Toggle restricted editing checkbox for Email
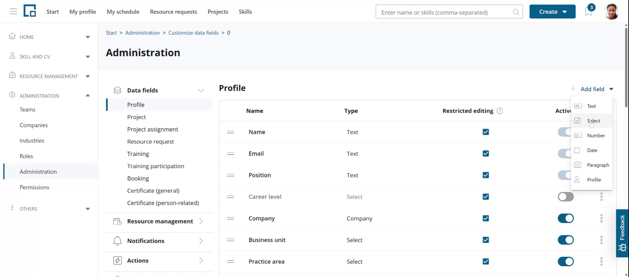The image size is (629, 277). click(486, 154)
